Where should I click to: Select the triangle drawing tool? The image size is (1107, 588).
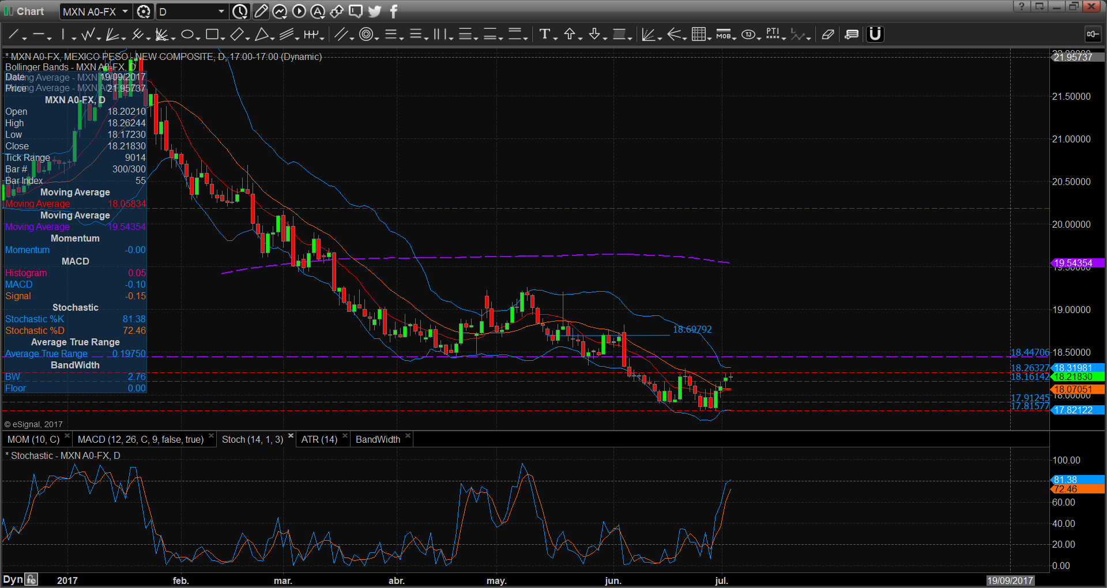tap(262, 35)
